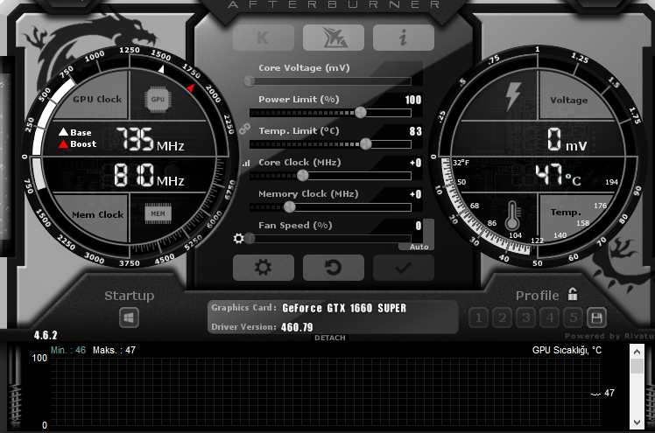Click the thermometer icon in temperature gauge
The image size is (655, 433).
pyautogui.click(x=512, y=216)
